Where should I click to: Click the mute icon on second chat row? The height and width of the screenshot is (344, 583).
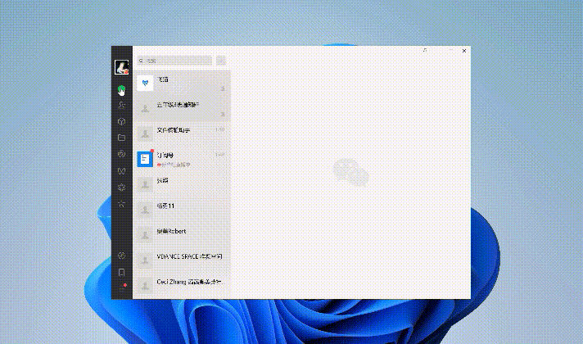pyautogui.click(x=223, y=114)
